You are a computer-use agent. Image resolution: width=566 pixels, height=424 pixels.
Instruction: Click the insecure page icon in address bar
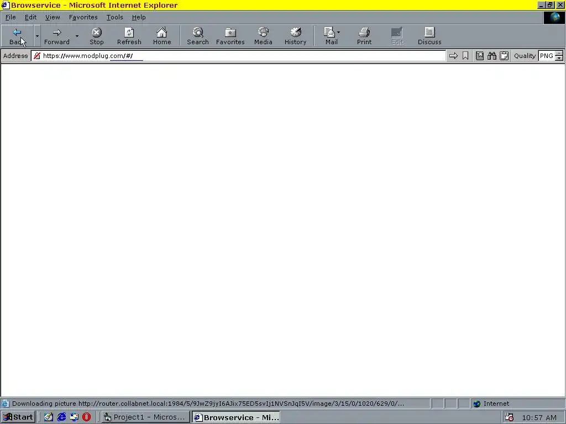[x=37, y=56]
